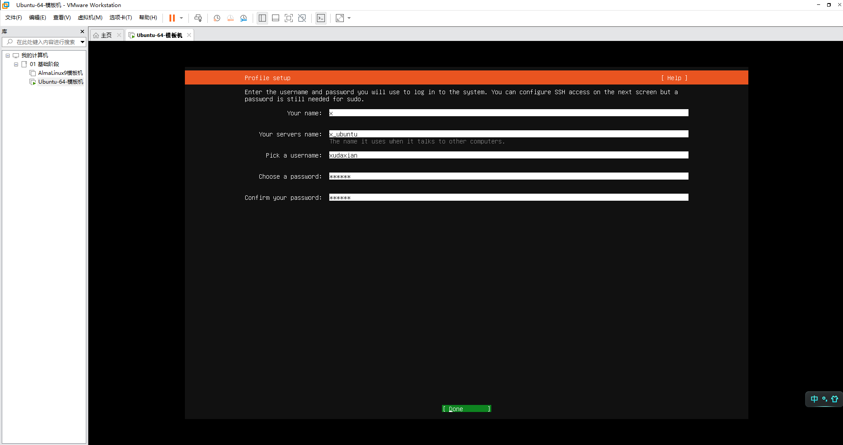Toggle the thumbnail bar view icon
843x445 pixels.
[x=276, y=18]
